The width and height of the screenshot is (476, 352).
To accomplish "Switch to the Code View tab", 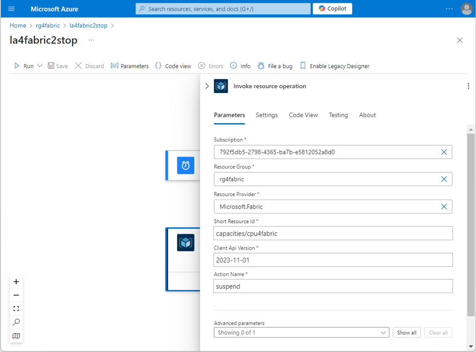I will (303, 115).
